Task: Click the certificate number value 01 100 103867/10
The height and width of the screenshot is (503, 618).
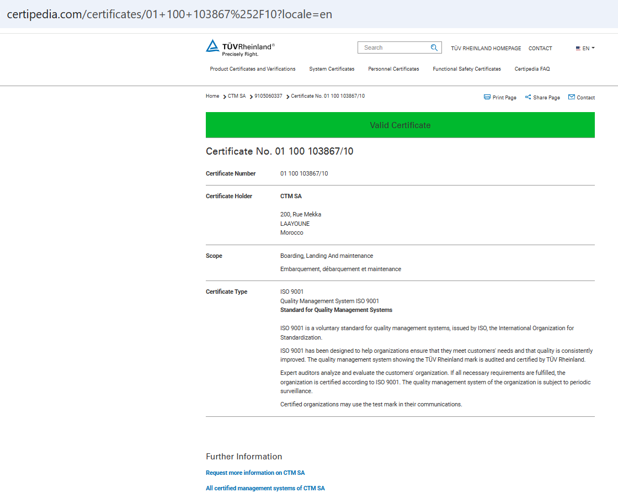Action: point(304,173)
